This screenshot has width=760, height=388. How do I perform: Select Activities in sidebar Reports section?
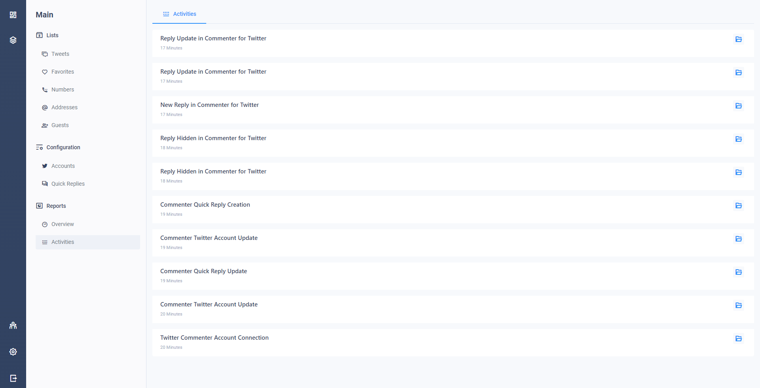pyautogui.click(x=88, y=242)
